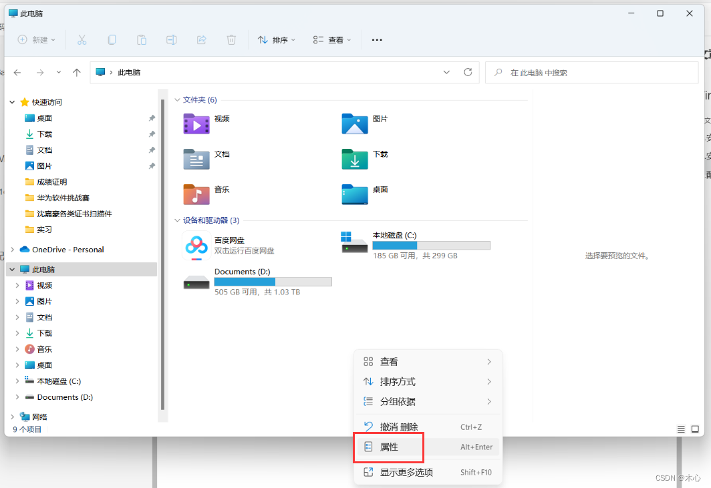Select the 本地磁盘 (C:) drive icon in main pane
711x488 pixels.
(x=355, y=243)
